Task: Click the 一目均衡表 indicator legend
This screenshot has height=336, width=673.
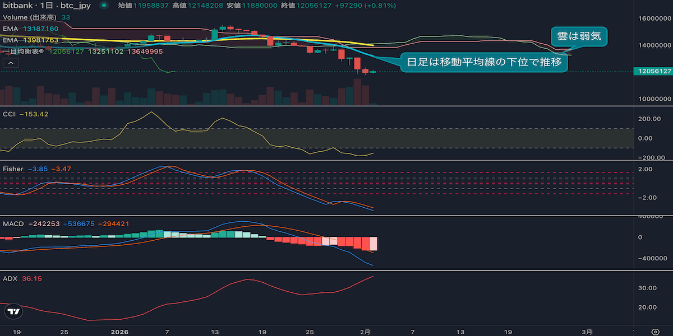Action: [26, 51]
